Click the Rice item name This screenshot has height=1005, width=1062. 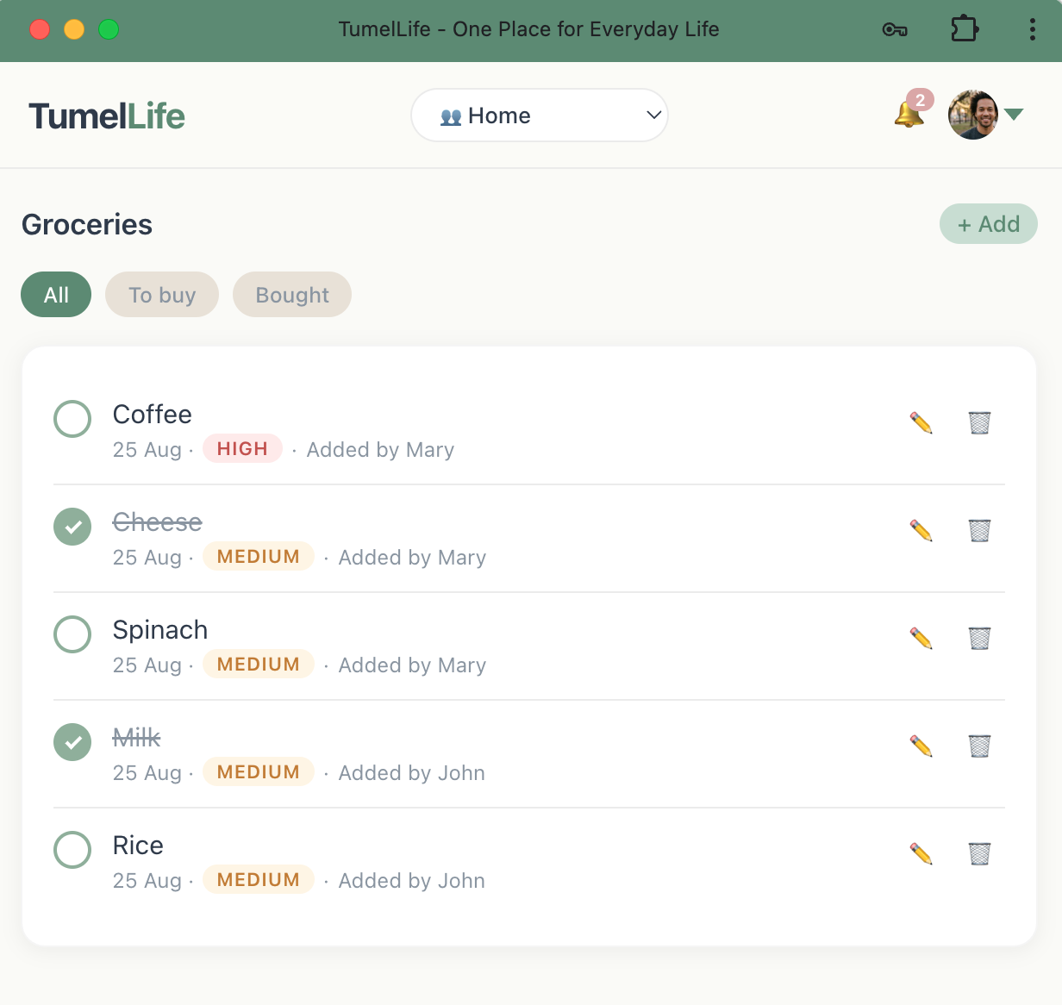(138, 846)
